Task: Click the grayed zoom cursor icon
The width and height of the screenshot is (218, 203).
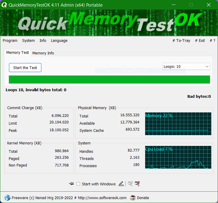Action: (130, 184)
